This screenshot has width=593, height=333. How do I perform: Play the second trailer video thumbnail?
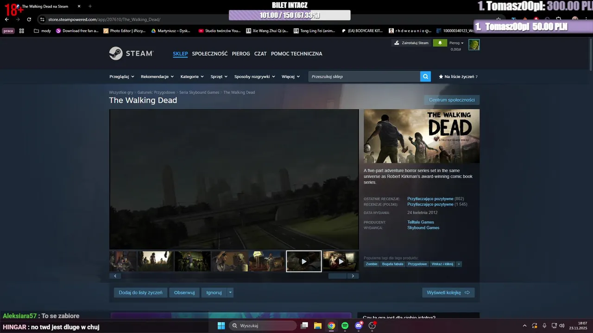tap(341, 261)
